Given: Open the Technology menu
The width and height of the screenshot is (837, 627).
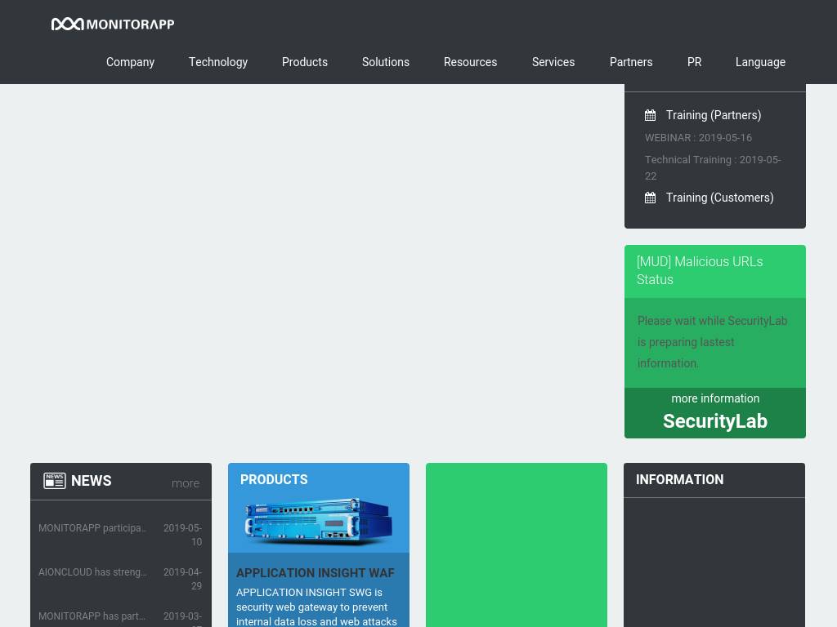Looking at the screenshot, I should [x=218, y=62].
